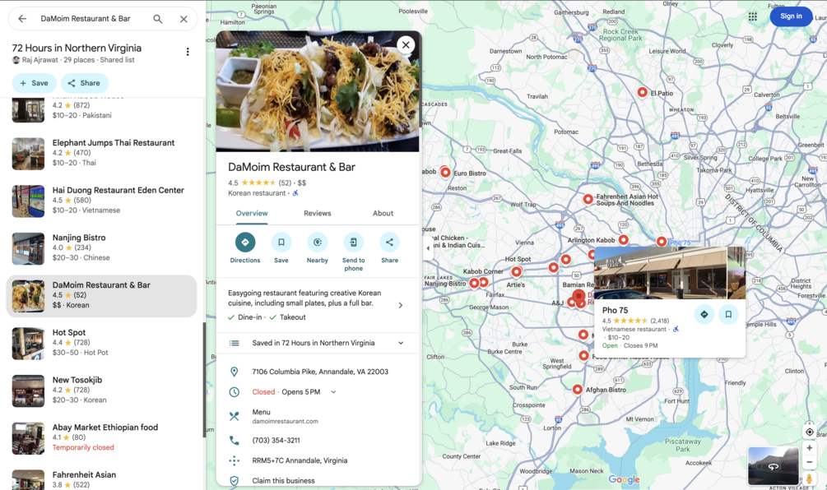This screenshot has height=490, width=827.
Task: Open the DaMoim tacos photo
Action: [x=318, y=92]
